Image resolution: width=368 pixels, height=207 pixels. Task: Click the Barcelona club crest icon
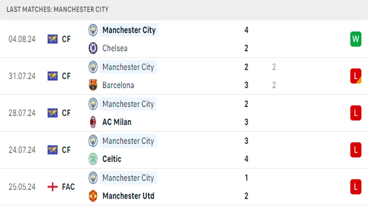pos(93,85)
